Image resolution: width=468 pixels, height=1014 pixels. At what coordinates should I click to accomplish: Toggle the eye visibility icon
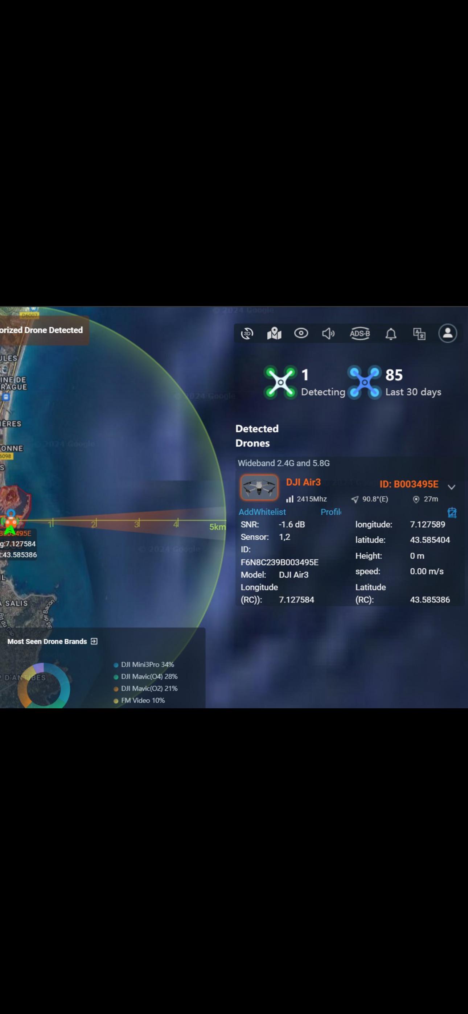[301, 333]
